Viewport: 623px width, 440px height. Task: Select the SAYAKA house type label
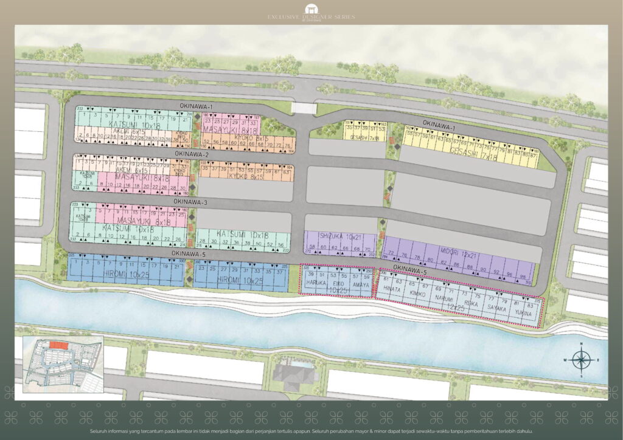(x=496, y=308)
